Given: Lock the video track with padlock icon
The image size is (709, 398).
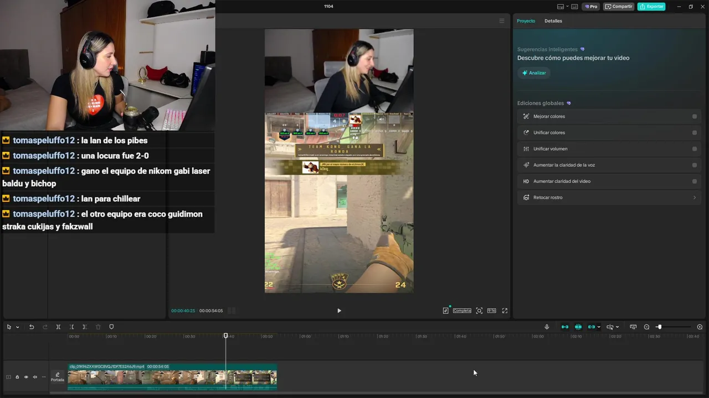Looking at the screenshot, I should [x=17, y=377].
